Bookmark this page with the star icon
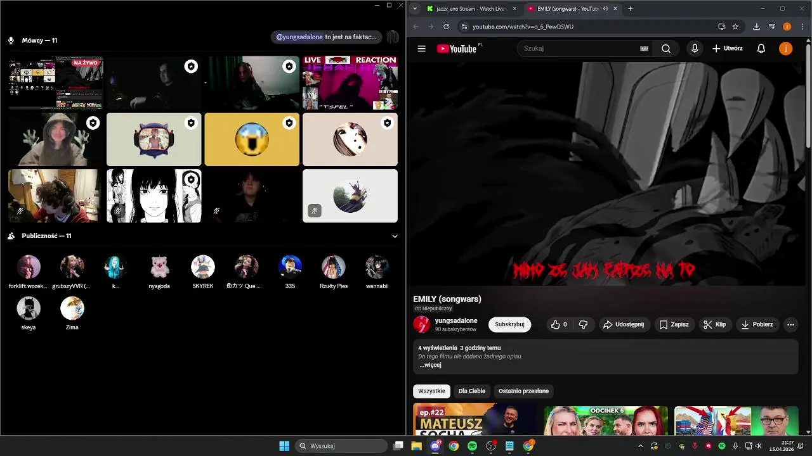The width and height of the screenshot is (812, 456). pyautogui.click(x=735, y=27)
